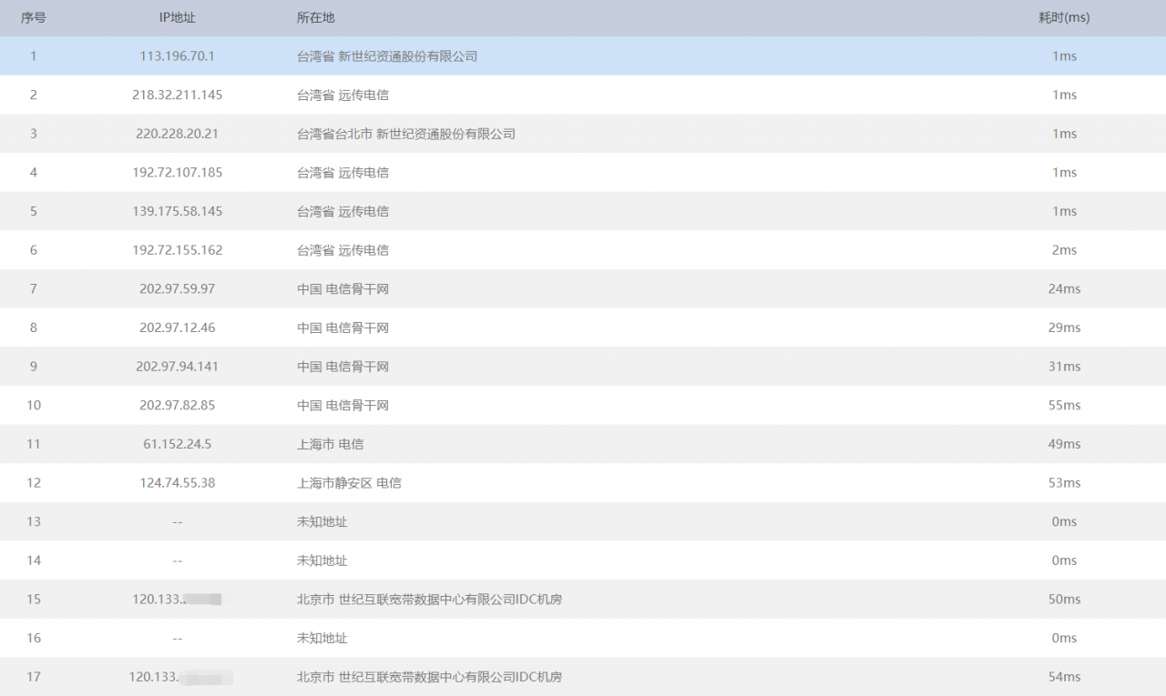The width and height of the screenshot is (1166, 696).
Task: Click IP address 192.72.107.185
Action: 177,173
